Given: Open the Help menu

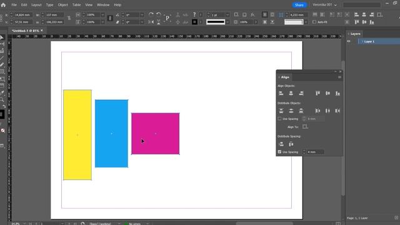Looking at the screenshot, I should (x=117, y=5).
